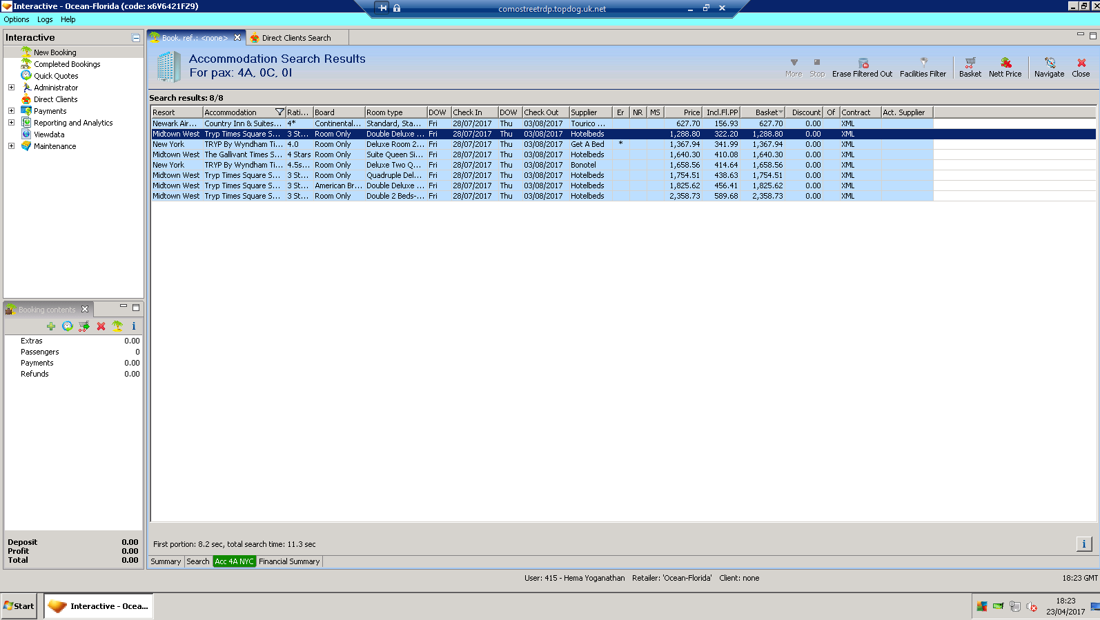Open the Accommodation column filter funnel
Screen dimensions: 1100x620
click(279, 112)
